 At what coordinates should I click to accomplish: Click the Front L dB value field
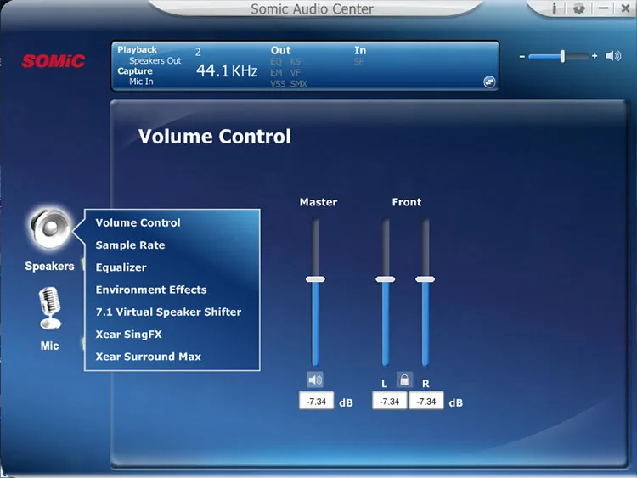(x=390, y=402)
